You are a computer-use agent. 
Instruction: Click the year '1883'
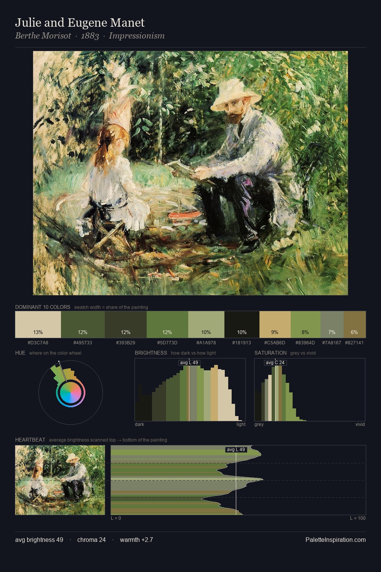point(90,36)
